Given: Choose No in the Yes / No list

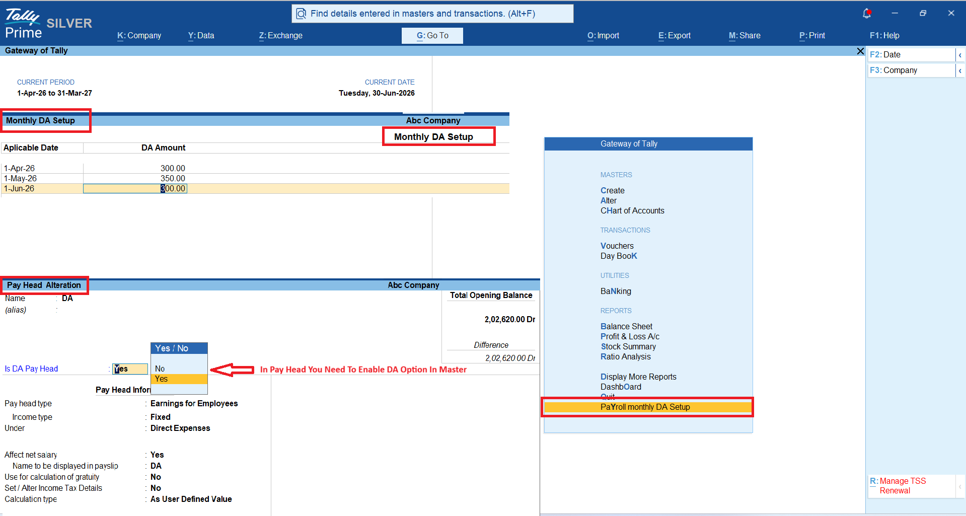Looking at the screenshot, I should 179,369.
